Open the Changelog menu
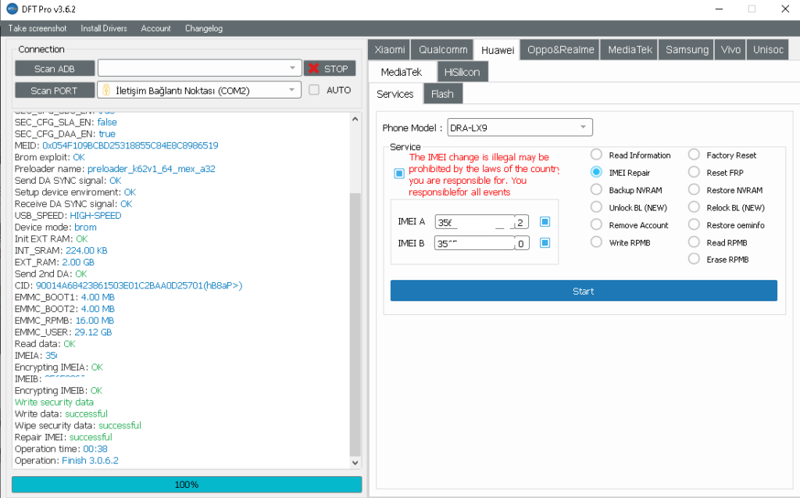The image size is (800, 498). pyautogui.click(x=204, y=29)
